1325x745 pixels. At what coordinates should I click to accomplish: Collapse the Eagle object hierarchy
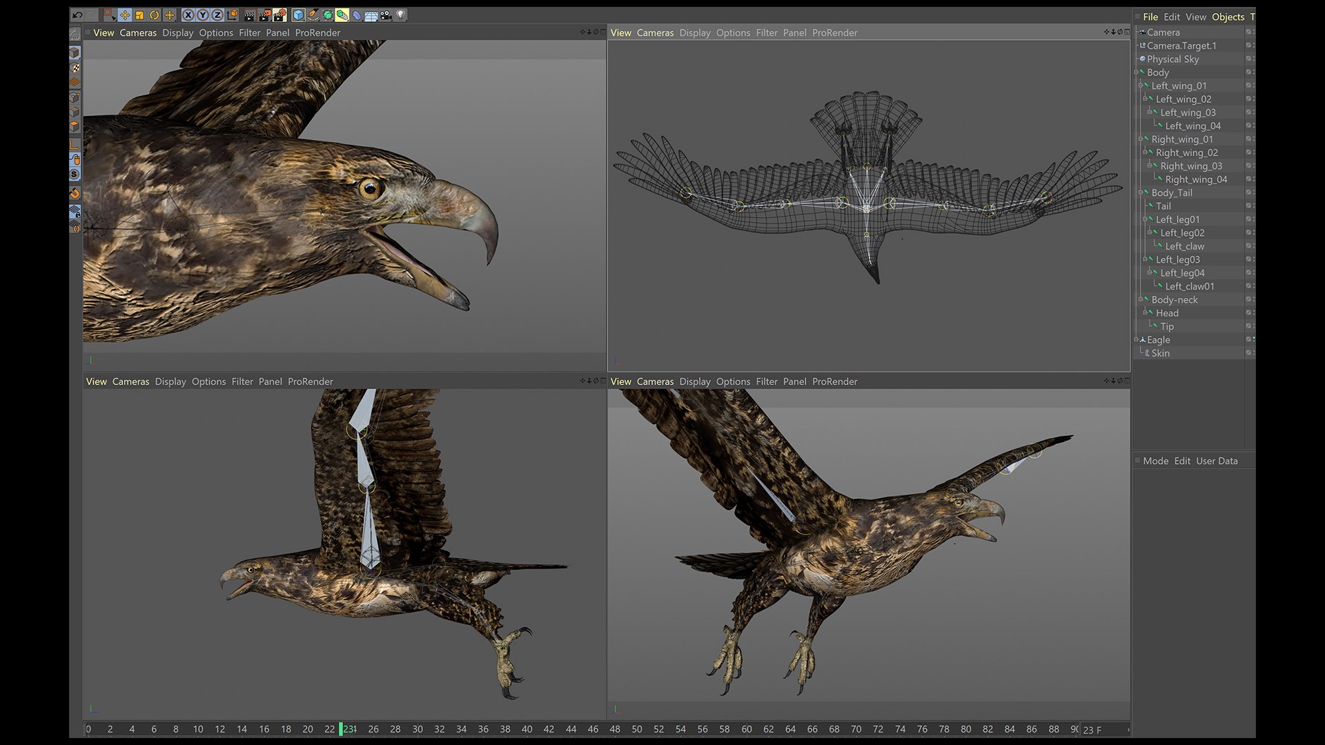point(1136,339)
